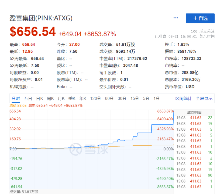Screen dimensions: 220x194
Task: Click 全屏显示 for fullscreen chart
Action: pyautogui.click(x=204, y=98)
